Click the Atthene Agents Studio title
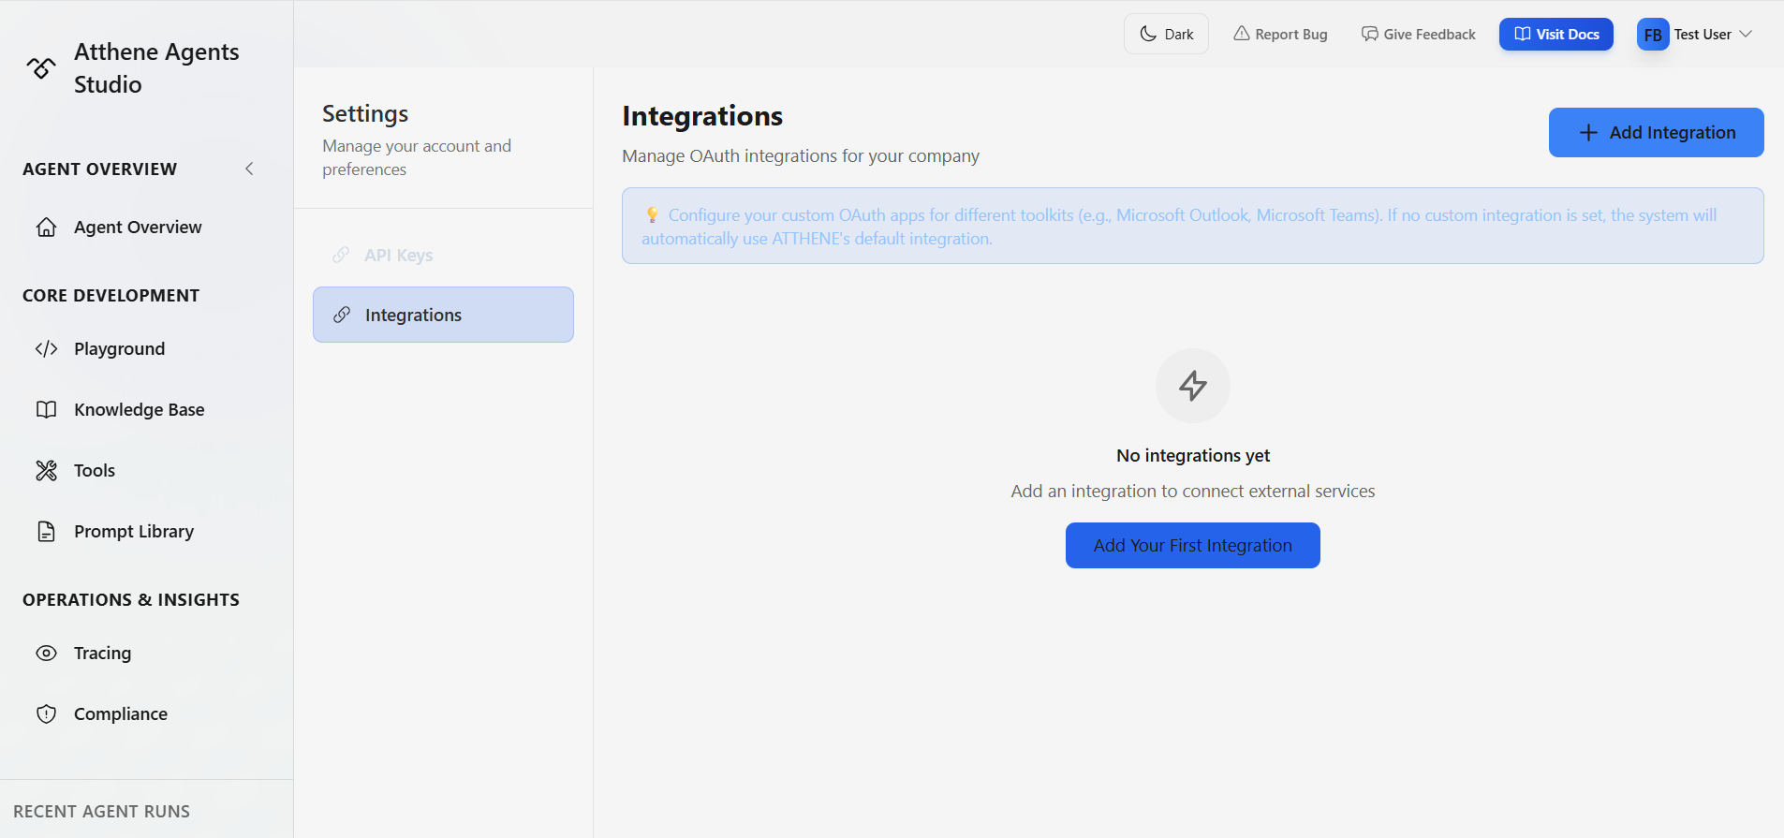 point(156,68)
